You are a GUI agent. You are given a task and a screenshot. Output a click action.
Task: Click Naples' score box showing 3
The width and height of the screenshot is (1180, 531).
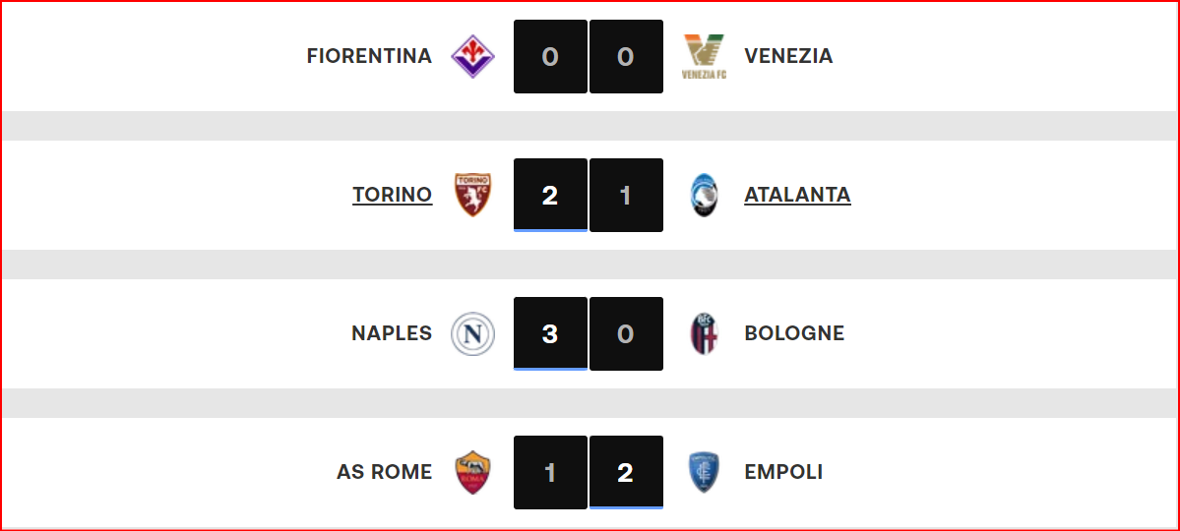point(550,334)
